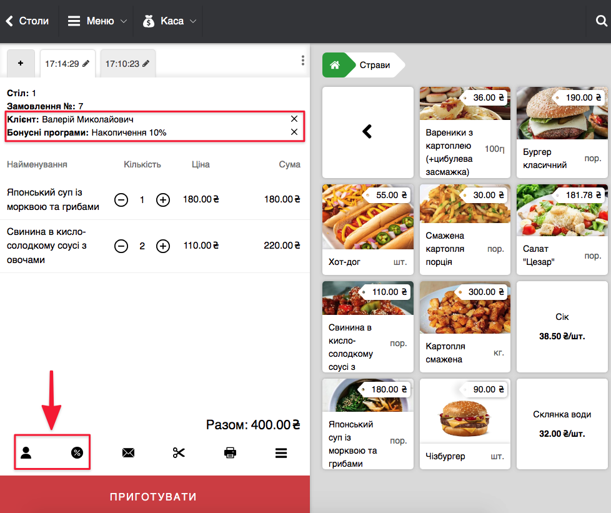Print receipt with the printer icon
The image size is (611, 513).
click(x=230, y=453)
